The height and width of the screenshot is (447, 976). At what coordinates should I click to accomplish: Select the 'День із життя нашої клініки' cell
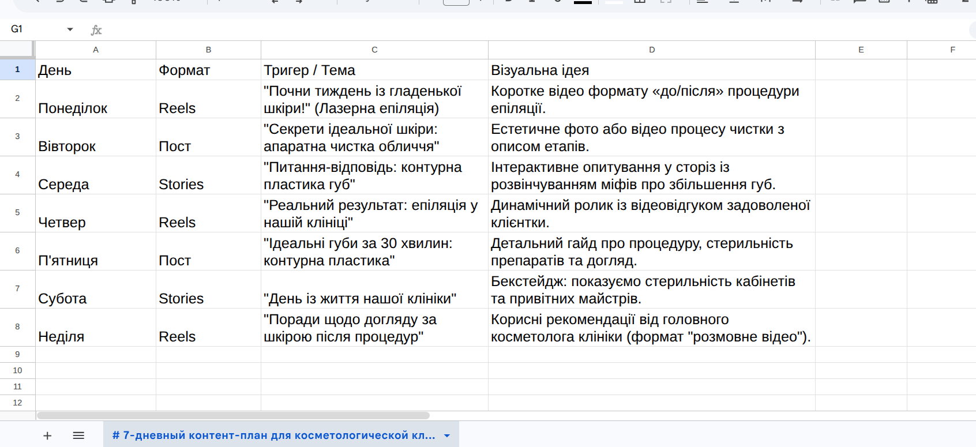point(374,290)
